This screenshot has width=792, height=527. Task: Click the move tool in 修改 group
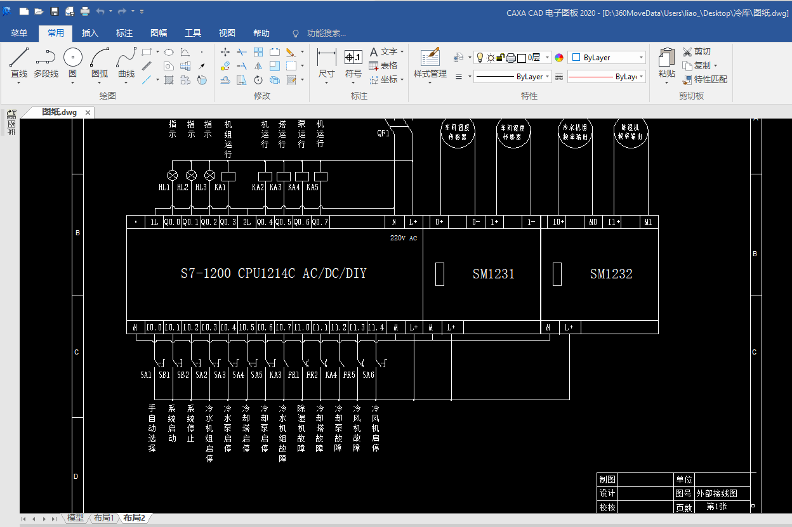pyautogui.click(x=225, y=52)
